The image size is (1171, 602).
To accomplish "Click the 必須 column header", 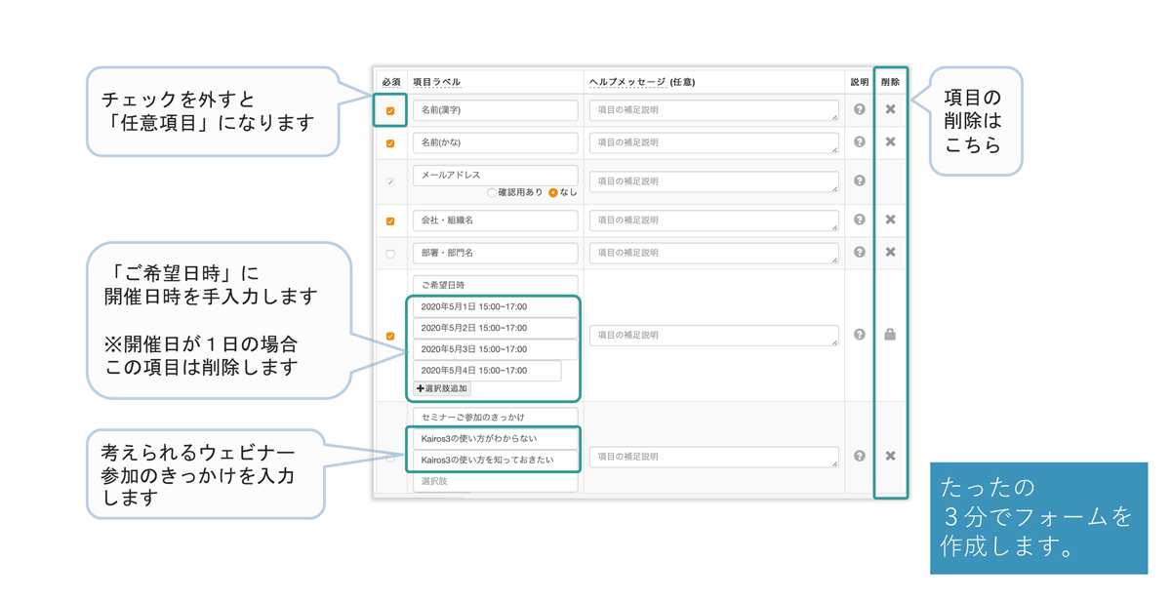I will 390,82.
